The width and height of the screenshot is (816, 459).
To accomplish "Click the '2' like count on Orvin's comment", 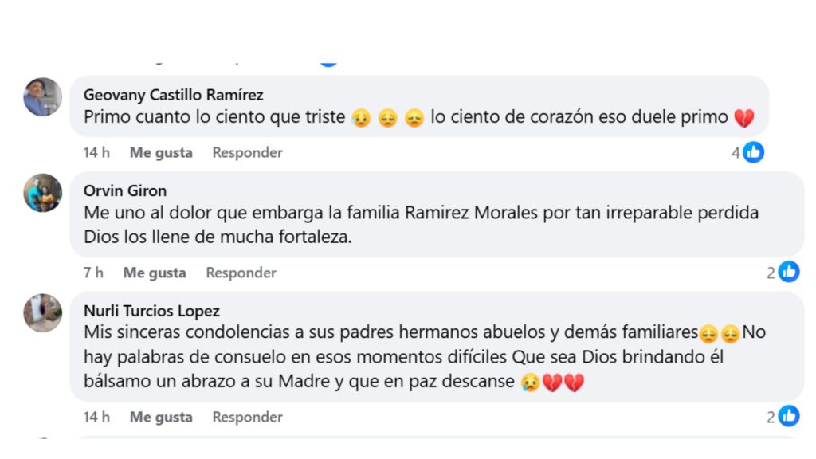I will 770,272.
